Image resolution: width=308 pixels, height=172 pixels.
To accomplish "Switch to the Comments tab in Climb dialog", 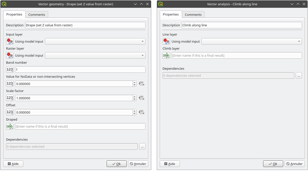I will (193, 15).
